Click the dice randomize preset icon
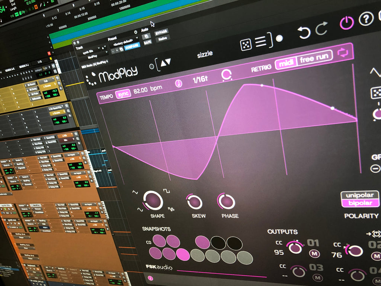The width and height of the screenshot is (381, 286). pos(245,45)
